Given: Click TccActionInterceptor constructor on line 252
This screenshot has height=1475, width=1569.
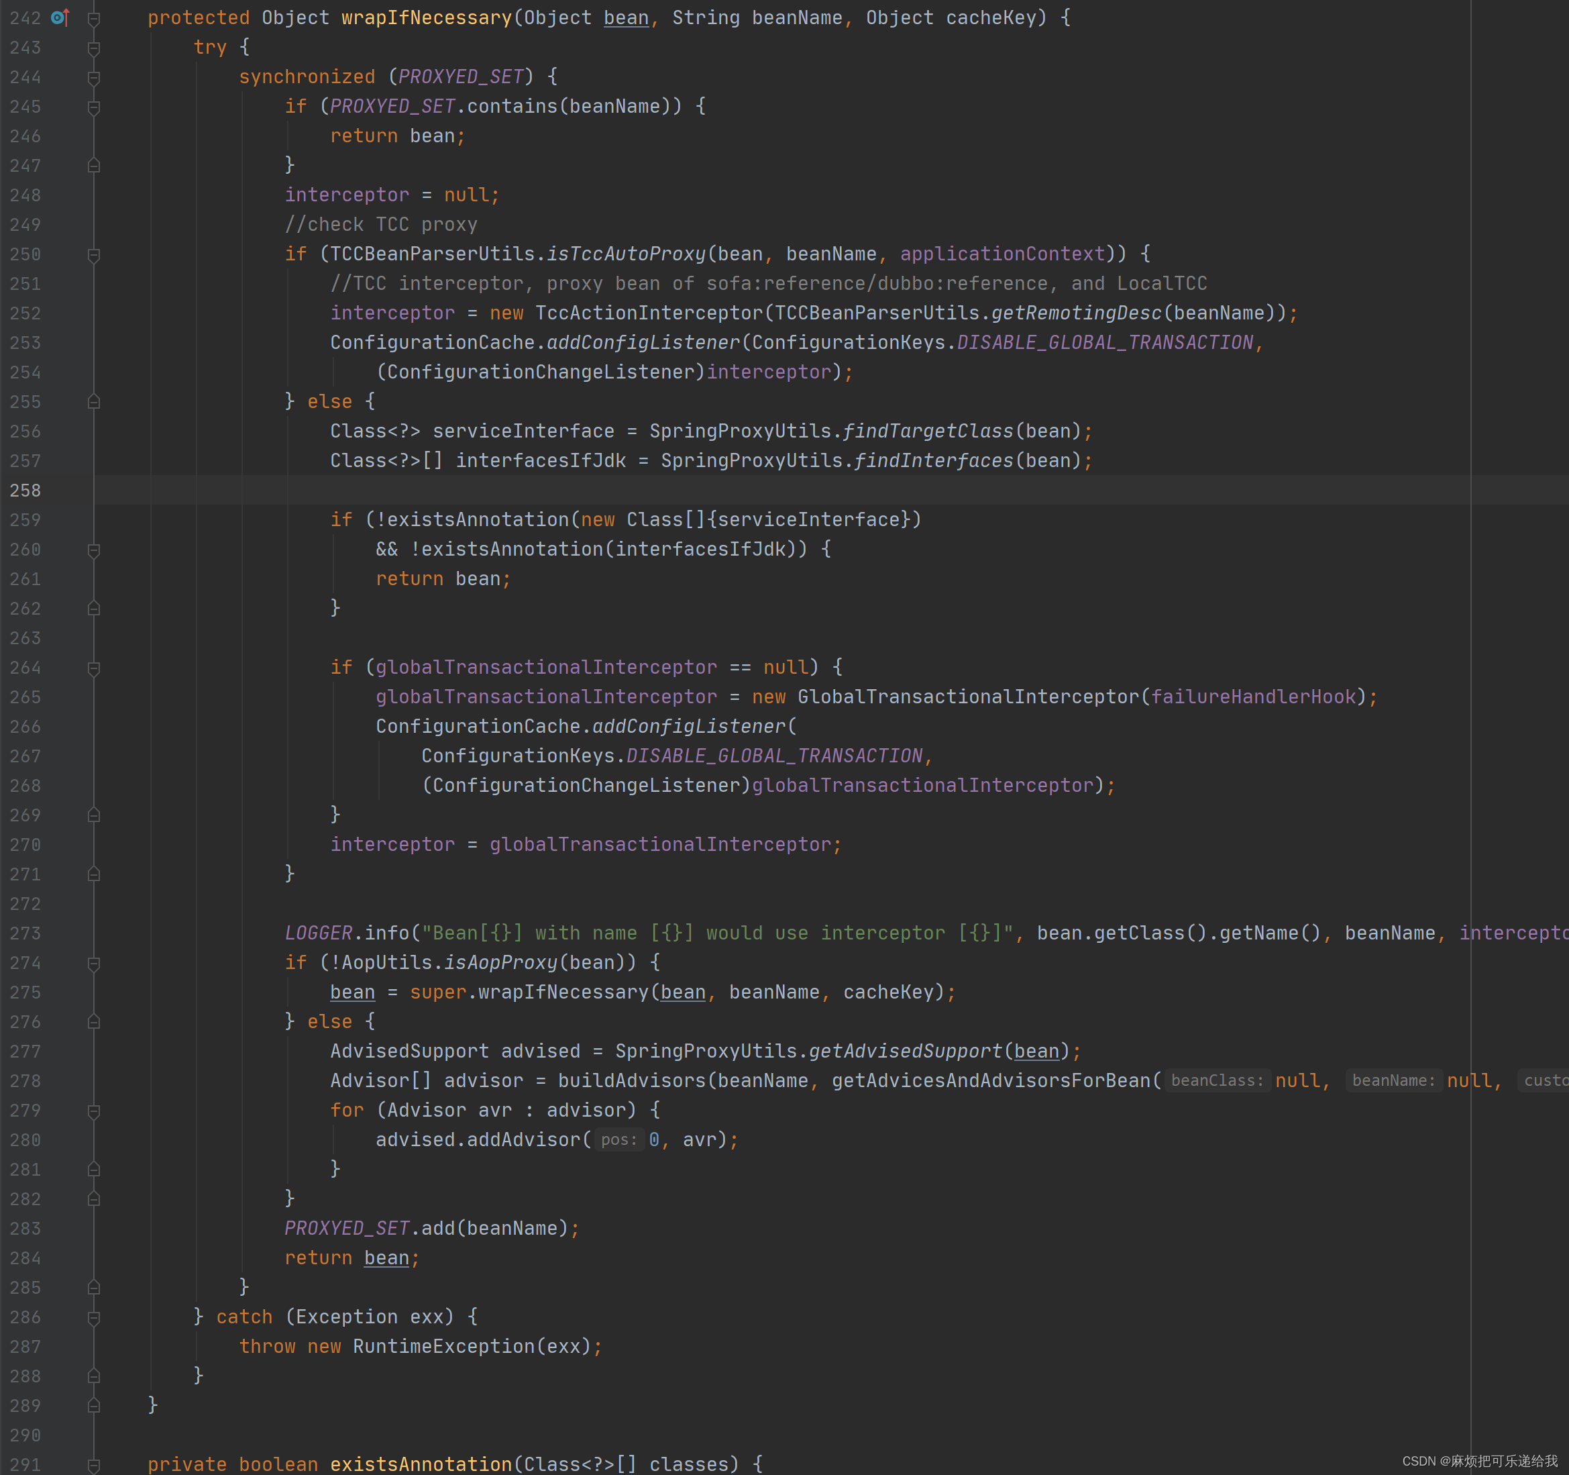Looking at the screenshot, I should pos(649,313).
